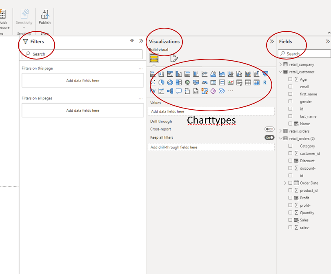Check the Age field checkbox

[290, 79]
